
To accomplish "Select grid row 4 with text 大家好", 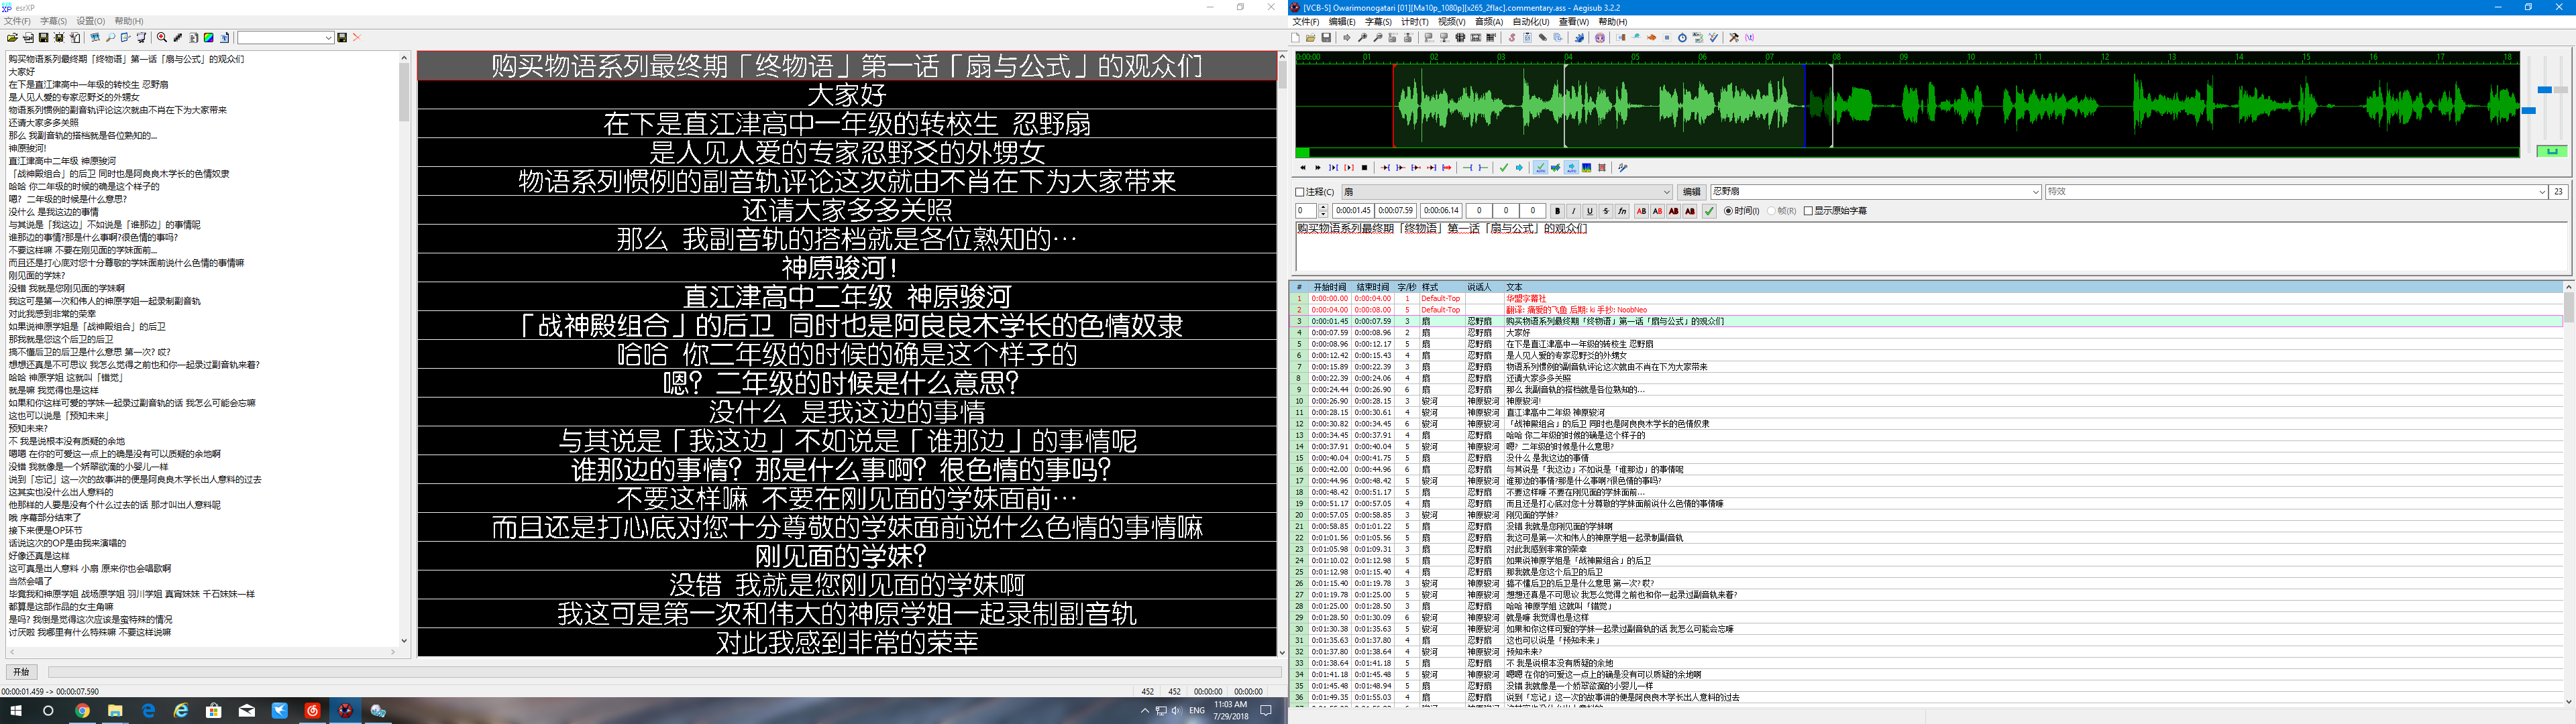I will [1926, 333].
